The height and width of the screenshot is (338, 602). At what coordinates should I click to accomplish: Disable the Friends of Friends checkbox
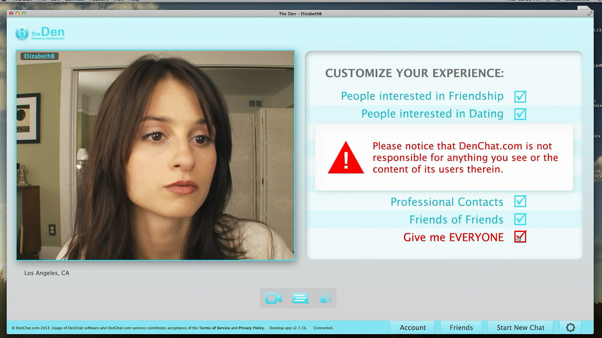[x=520, y=219]
